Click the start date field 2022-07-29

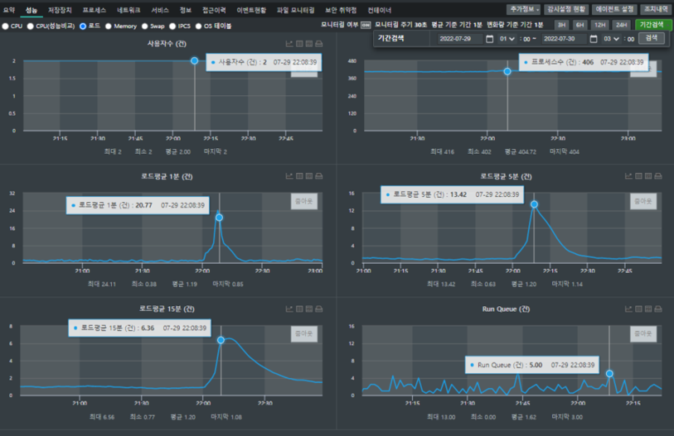click(x=461, y=39)
